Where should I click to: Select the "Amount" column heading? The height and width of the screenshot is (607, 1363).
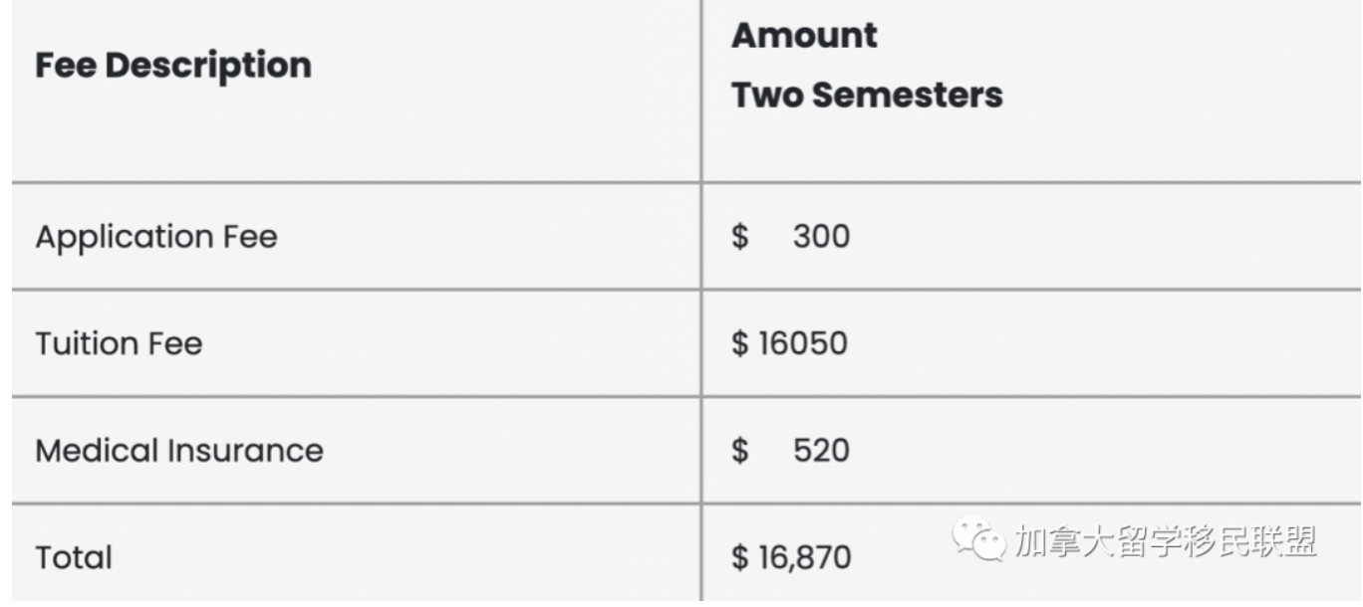click(x=804, y=36)
